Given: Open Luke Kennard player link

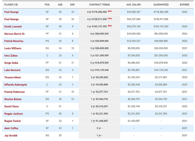Looking at the screenshot, I should (x=12, y=70).
